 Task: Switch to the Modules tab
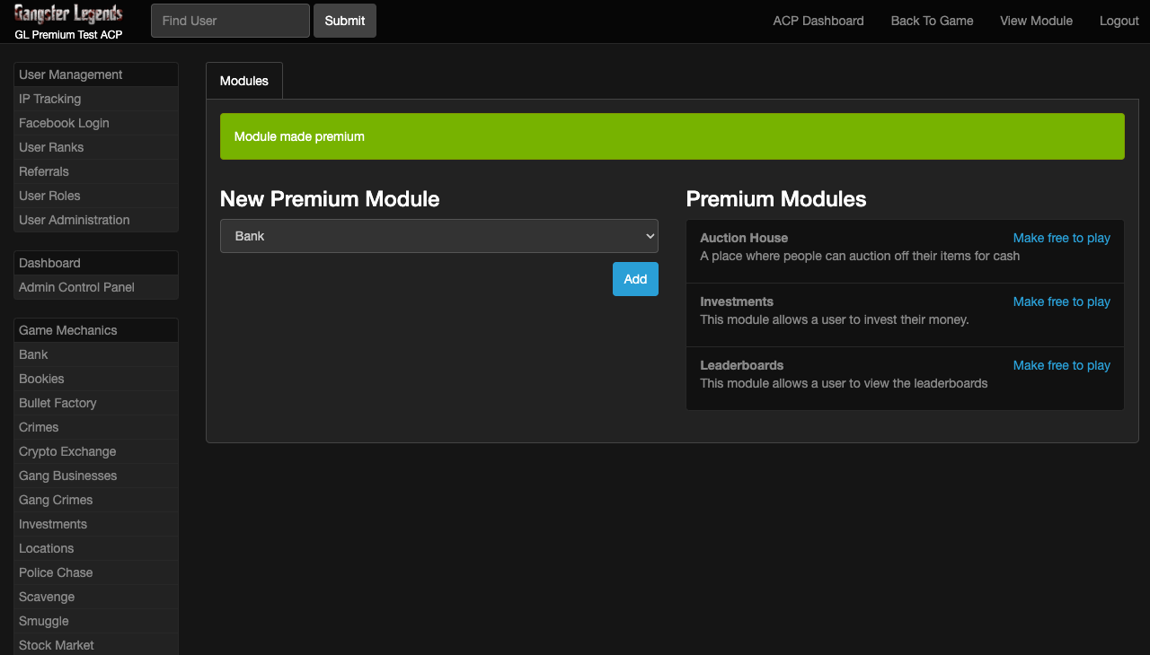coord(244,81)
